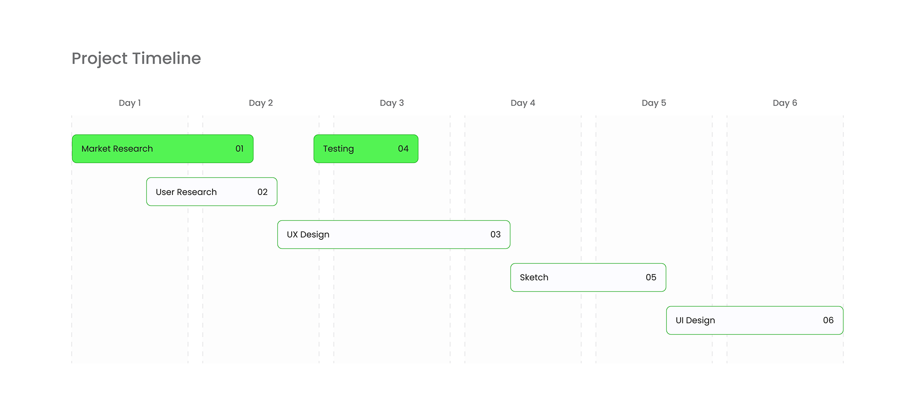Click number 01 on Market Research
Screen dimensions: 915x410
click(240, 149)
